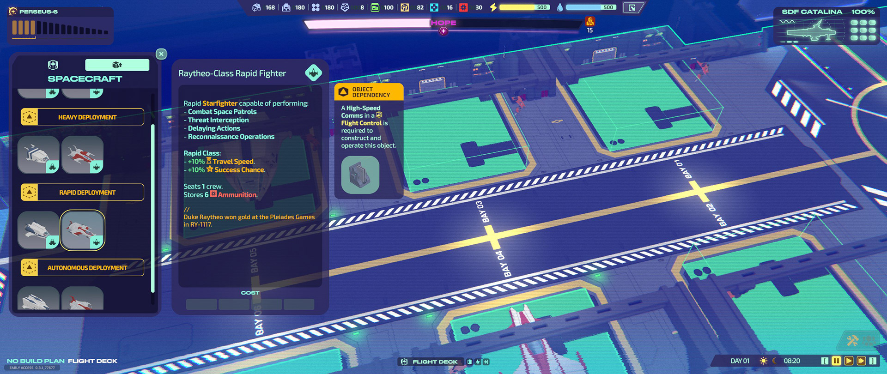The height and width of the screenshot is (374, 887).
Task: Click the green wallet credits icon
Action: [375, 7]
